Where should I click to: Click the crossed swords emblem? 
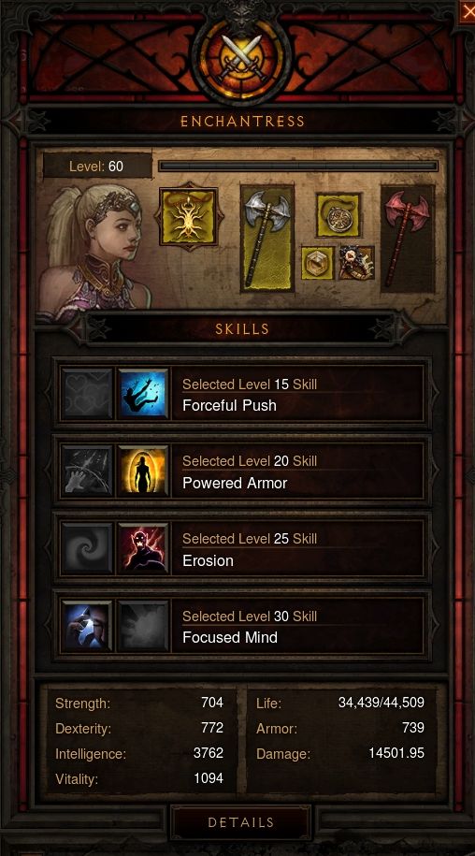(241, 57)
